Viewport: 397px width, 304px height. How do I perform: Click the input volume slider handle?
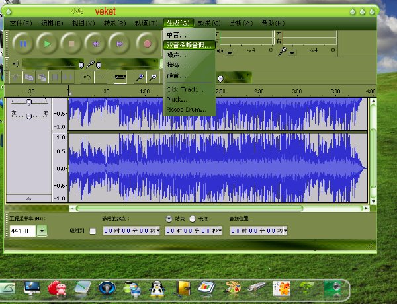pyautogui.click(x=99, y=65)
